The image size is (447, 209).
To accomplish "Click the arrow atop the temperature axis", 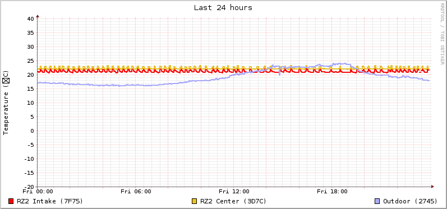I will pyautogui.click(x=38, y=16).
